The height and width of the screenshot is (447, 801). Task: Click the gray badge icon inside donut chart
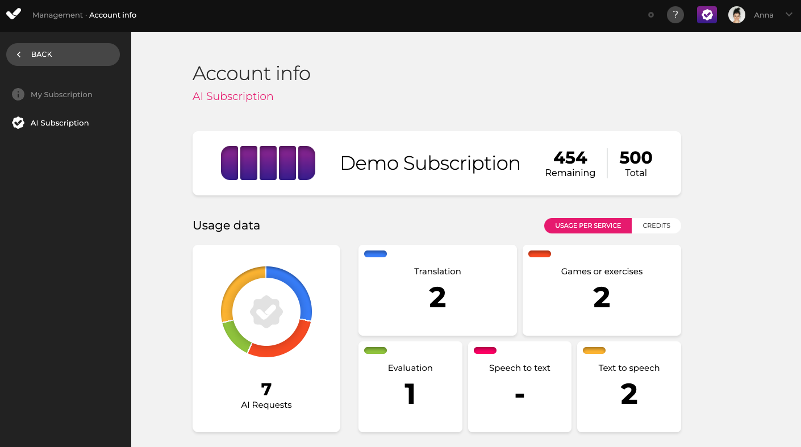click(266, 311)
